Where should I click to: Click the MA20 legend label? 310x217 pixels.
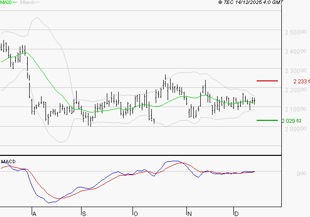pos(6,2)
